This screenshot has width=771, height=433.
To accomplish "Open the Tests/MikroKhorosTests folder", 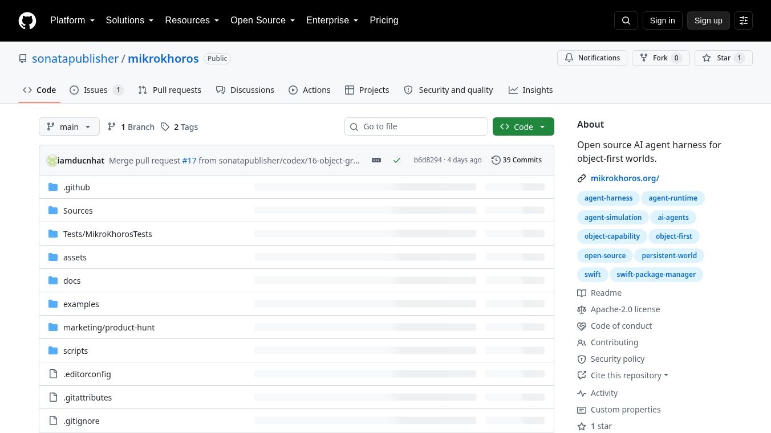I will point(107,234).
